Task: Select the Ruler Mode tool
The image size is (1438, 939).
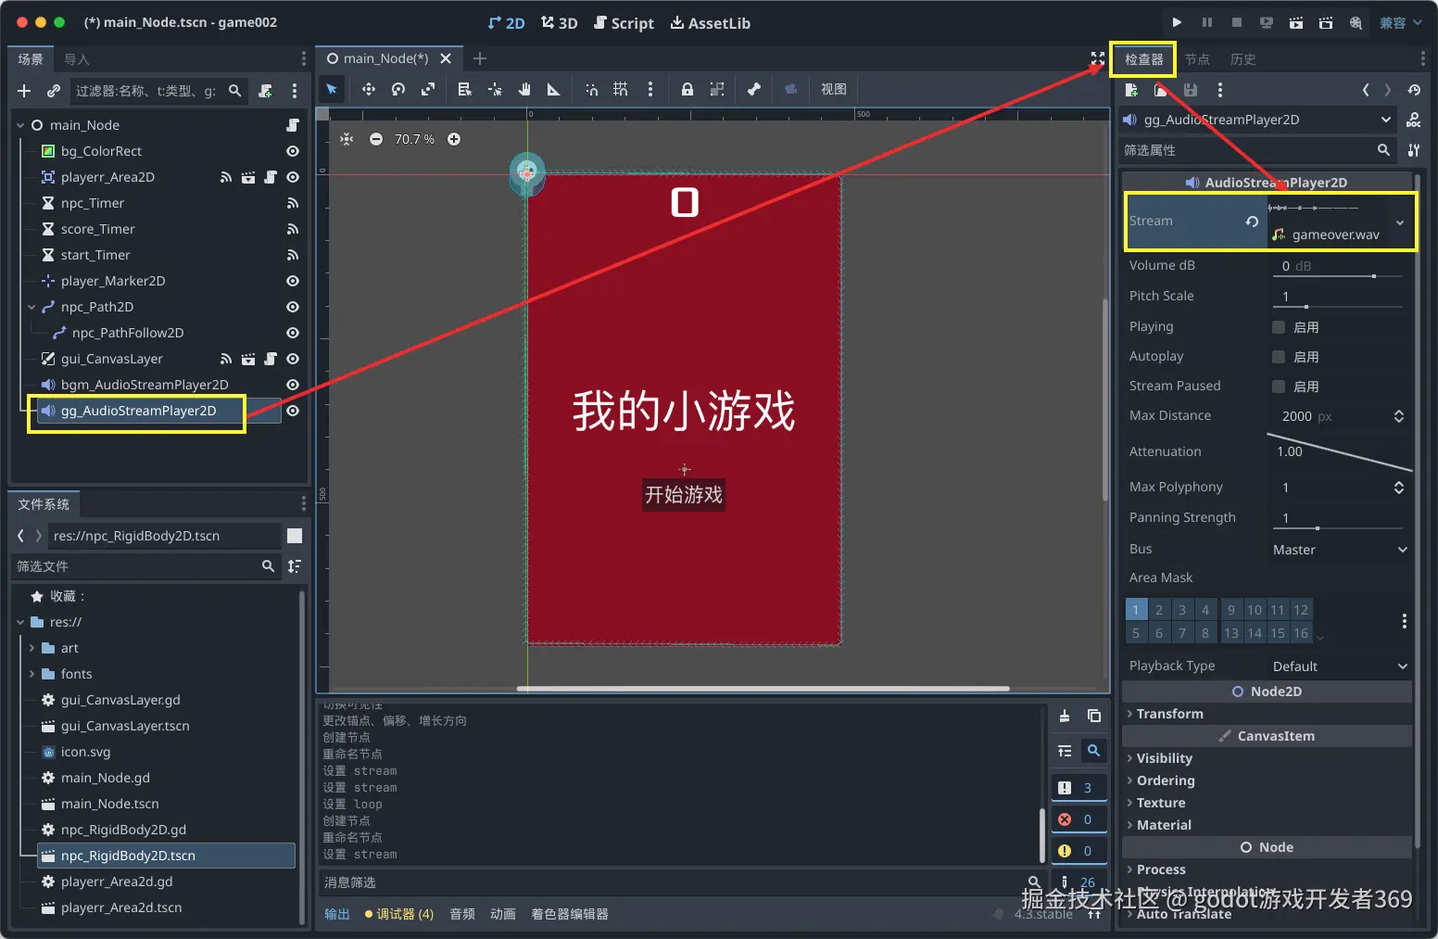Action: point(554,89)
